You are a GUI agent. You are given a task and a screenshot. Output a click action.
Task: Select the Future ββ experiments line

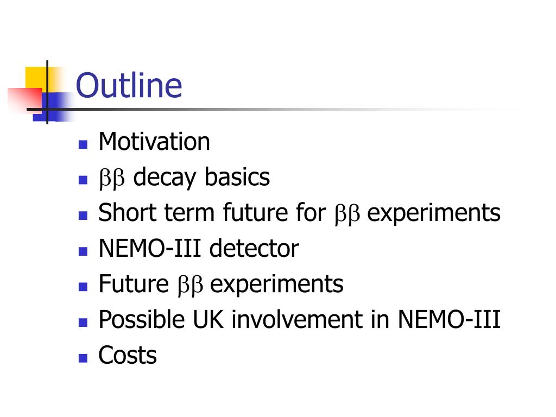221,285
